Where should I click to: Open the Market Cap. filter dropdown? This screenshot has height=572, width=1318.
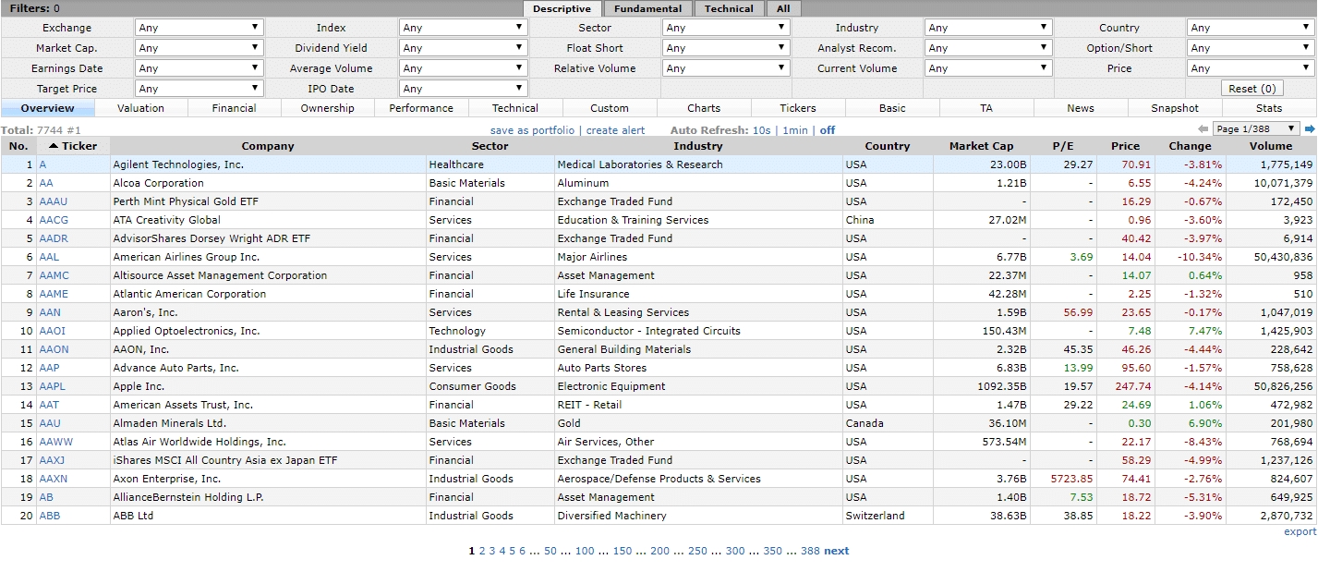pyautogui.click(x=200, y=48)
